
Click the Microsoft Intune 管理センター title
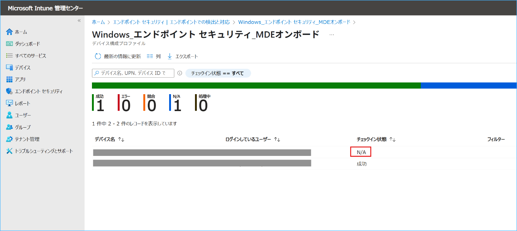[45, 8]
